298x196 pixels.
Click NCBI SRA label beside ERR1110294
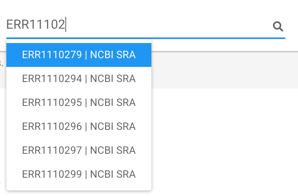click(113, 79)
